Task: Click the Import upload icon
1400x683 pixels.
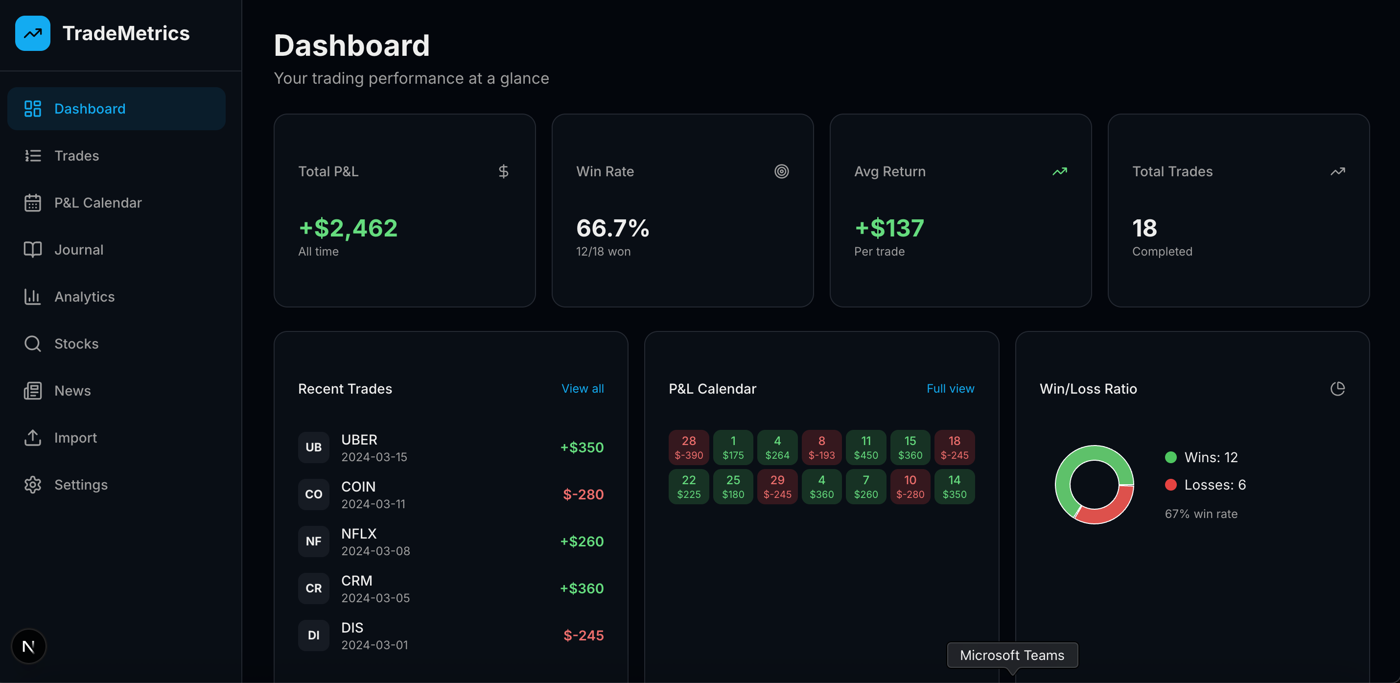Action: click(33, 437)
